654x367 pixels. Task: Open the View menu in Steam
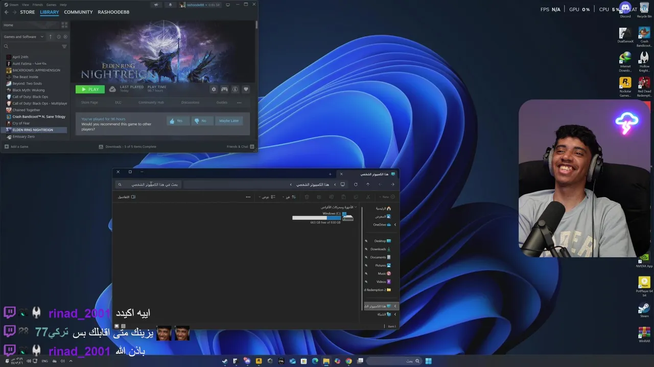(25, 5)
